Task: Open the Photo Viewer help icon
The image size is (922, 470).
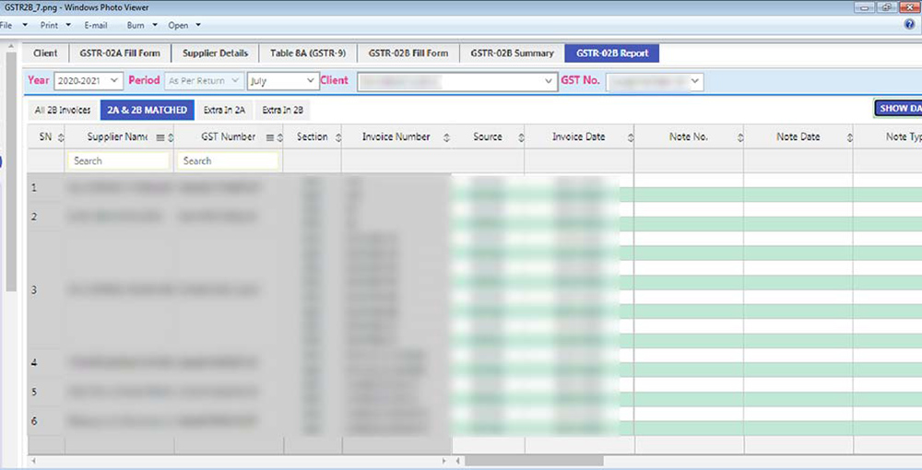Action: pyautogui.click(x=910, y=25)
